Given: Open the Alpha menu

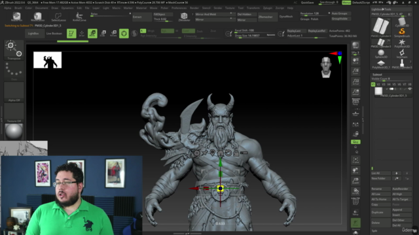Looking at the screenshot, I should (x=7, y=8).
